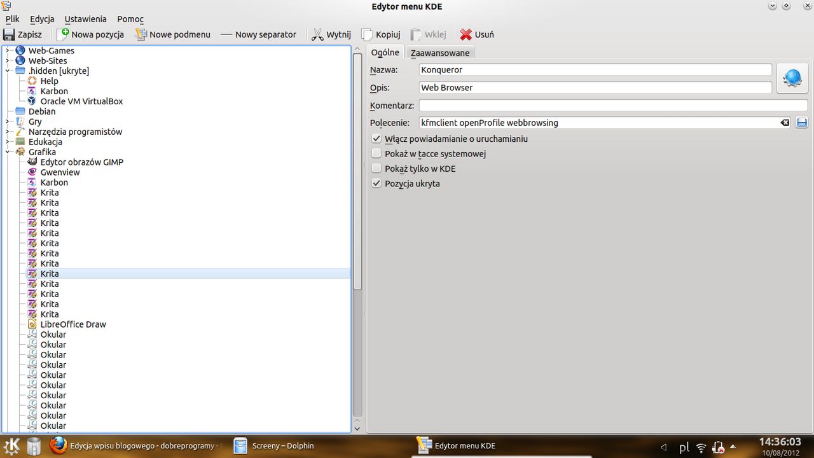Image resolution: width=814 pixels, height=458 pixels.
Task: Expand the Edukacja category arrow
Action: click(8, 142)
